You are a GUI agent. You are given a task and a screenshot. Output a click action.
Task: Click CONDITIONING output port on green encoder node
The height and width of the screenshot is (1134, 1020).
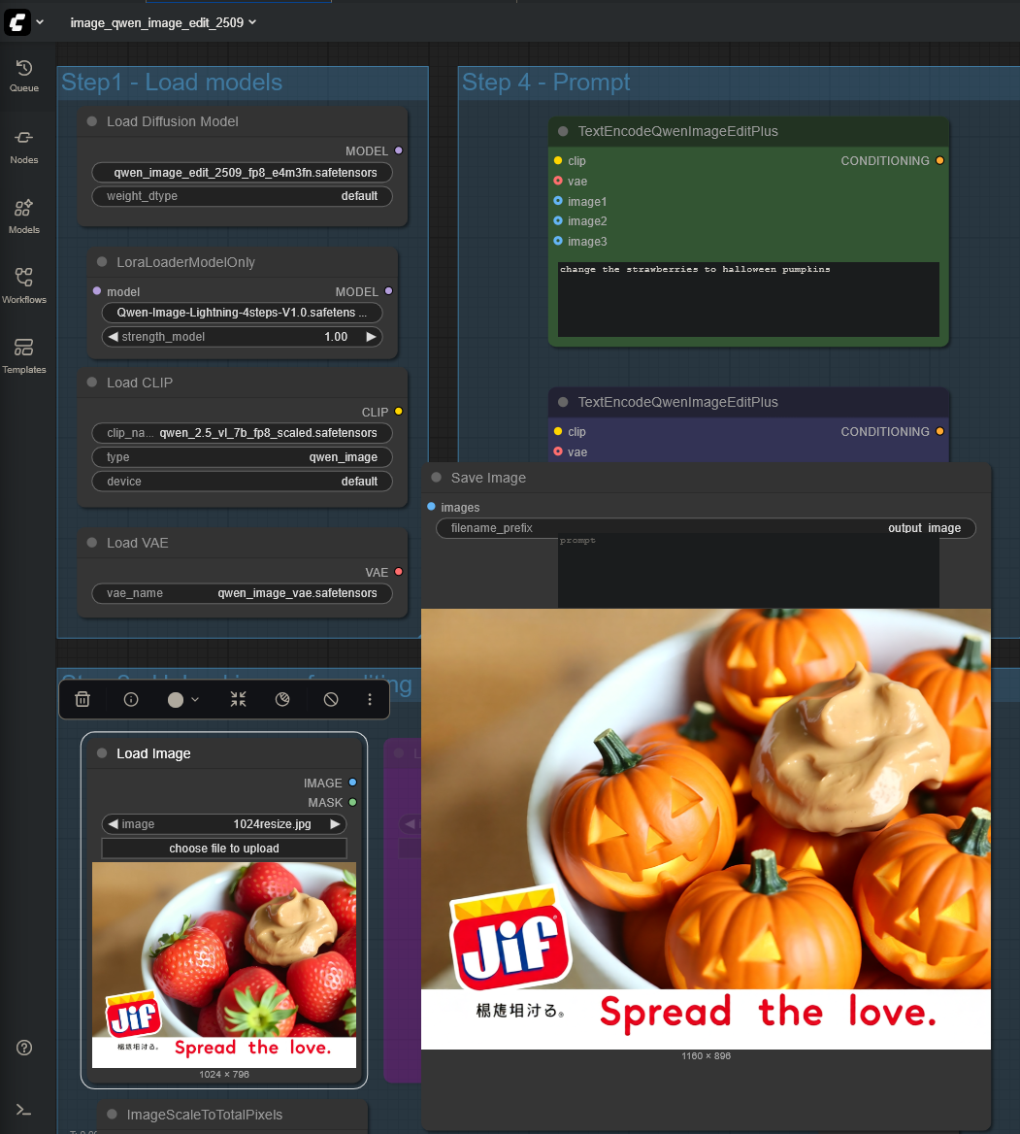[939, 160]
